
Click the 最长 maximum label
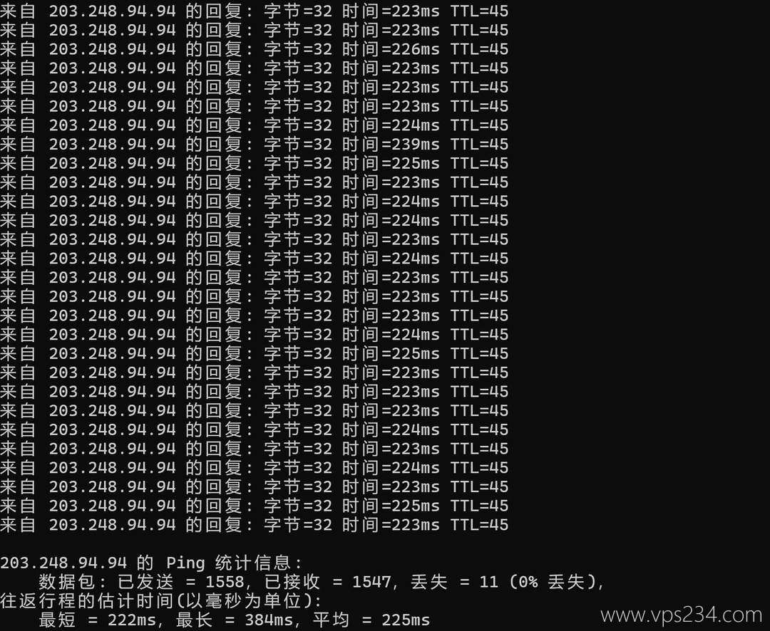click(x=194, y=620)
